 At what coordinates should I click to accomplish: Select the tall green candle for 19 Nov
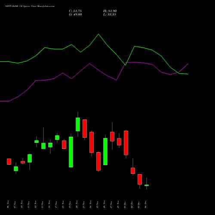71,152
